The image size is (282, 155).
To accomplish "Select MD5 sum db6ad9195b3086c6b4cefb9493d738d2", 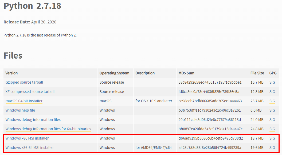I will point(211,138).
